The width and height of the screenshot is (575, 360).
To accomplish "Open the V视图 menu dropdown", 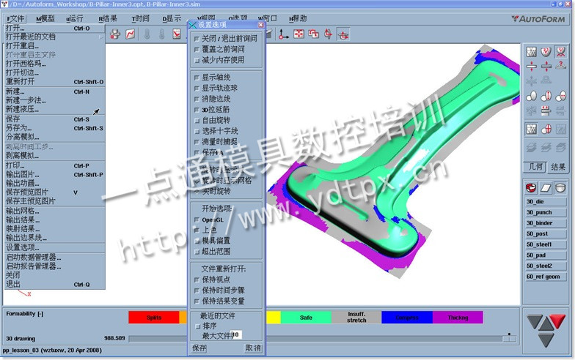I will (x=208, y=18).
